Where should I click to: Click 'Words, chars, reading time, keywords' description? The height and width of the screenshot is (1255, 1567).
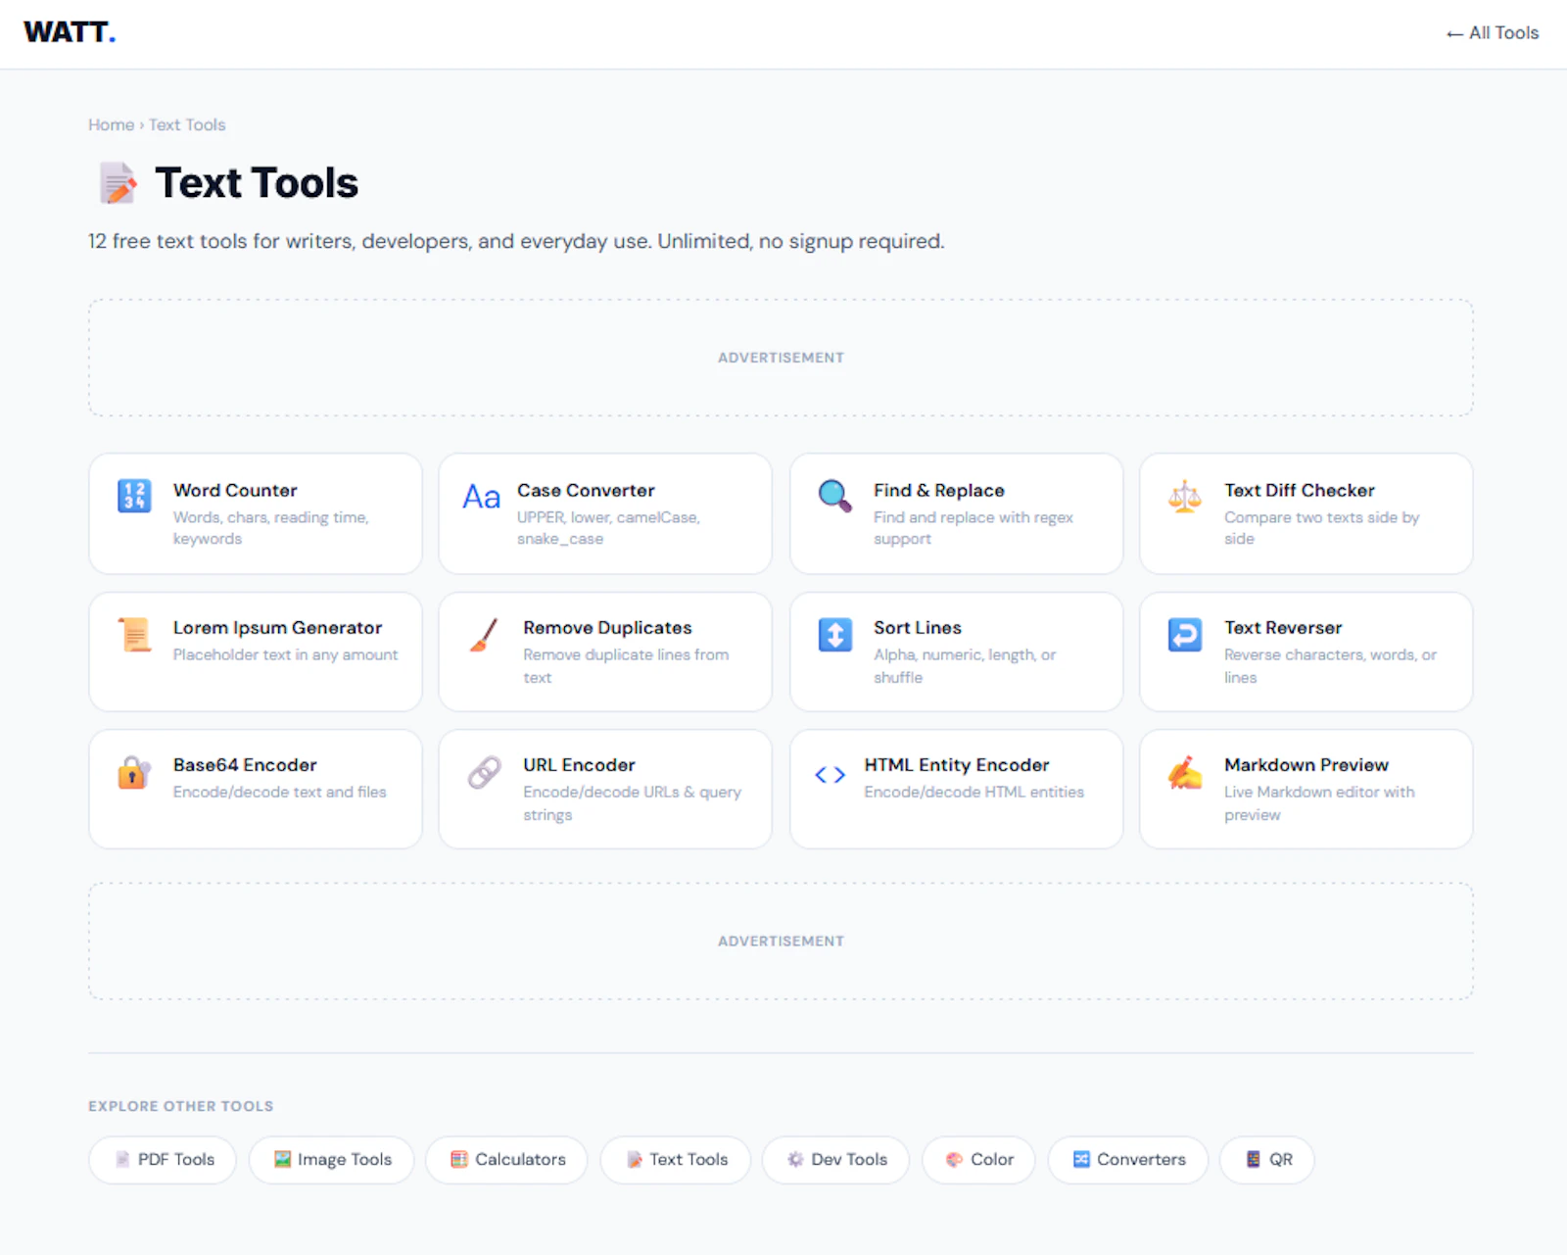tap(271, 528)
